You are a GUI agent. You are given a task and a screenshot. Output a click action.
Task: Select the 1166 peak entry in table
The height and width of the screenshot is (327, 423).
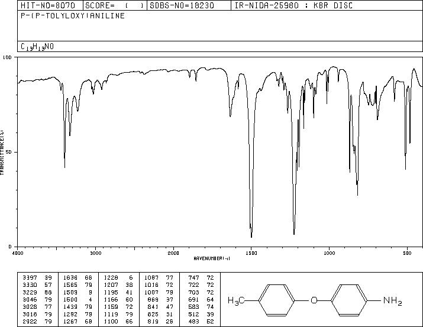click(118, 299)
